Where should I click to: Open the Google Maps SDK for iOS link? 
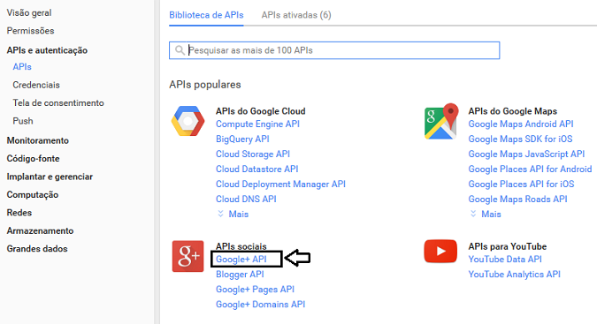(520, 139)
